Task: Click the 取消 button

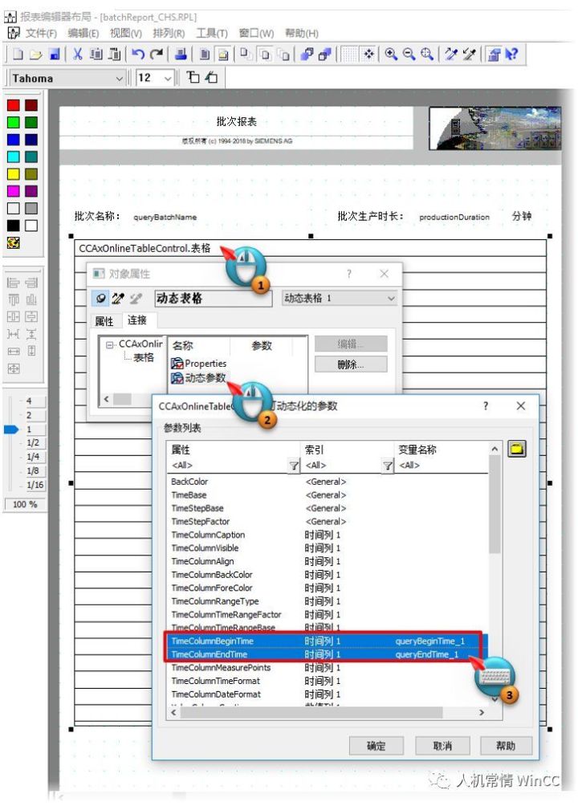Action: (x=442, y=745)
